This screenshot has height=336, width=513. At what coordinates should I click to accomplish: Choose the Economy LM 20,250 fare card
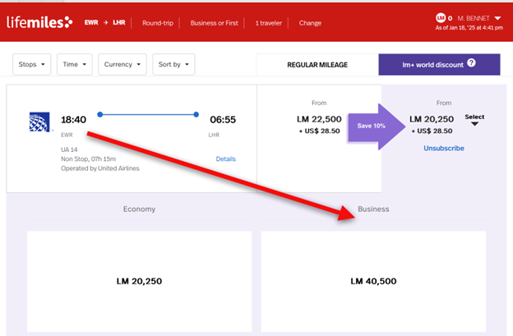click(x=140, y=282)
